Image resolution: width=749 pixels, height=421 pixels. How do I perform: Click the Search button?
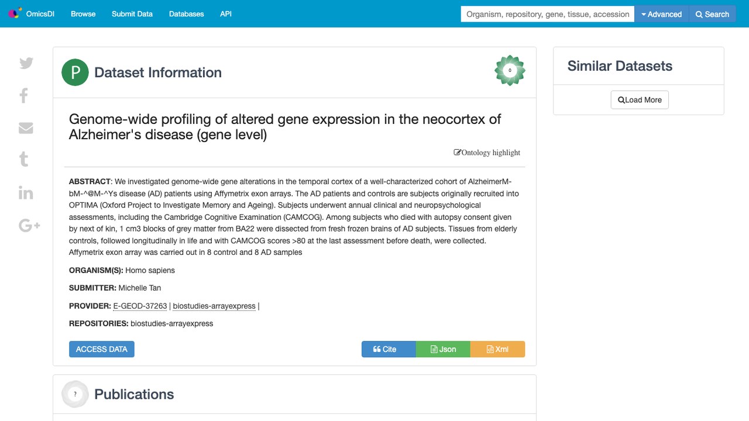712,14
